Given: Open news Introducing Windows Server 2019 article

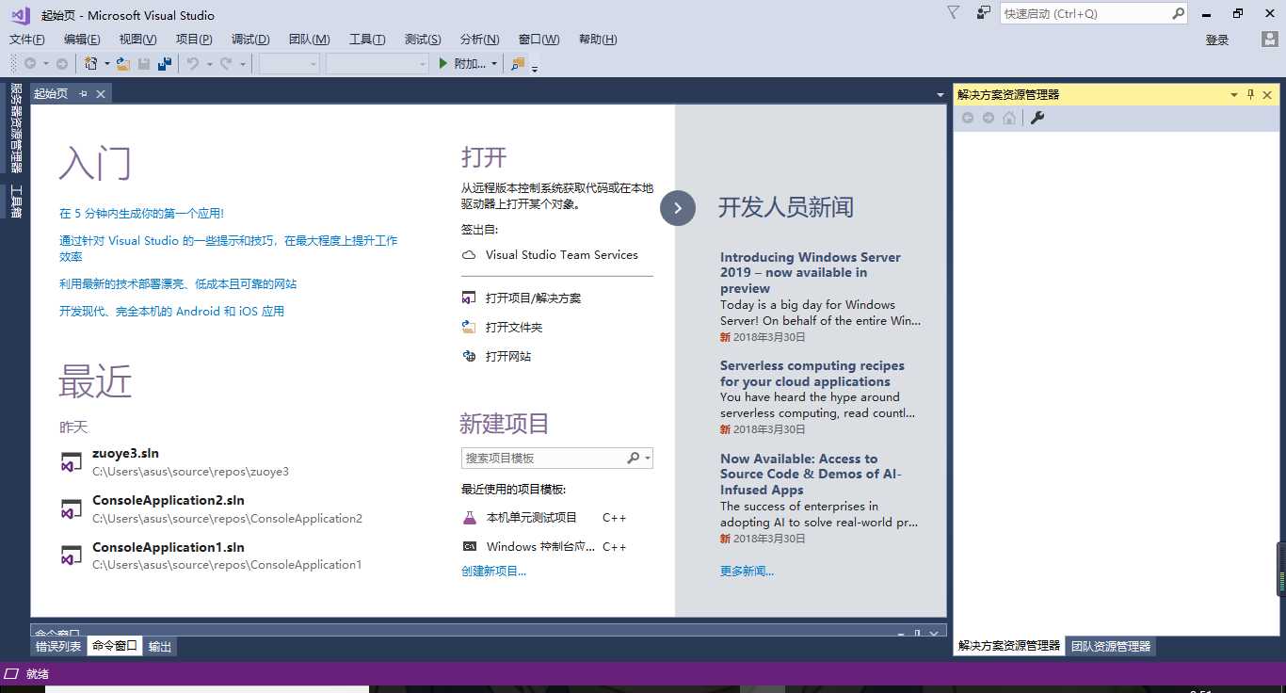Looking at the screenshot, I should click(x=811, y=272).
